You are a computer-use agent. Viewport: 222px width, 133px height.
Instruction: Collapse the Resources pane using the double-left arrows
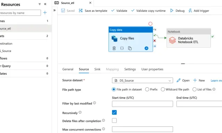[x=45, y=4]
